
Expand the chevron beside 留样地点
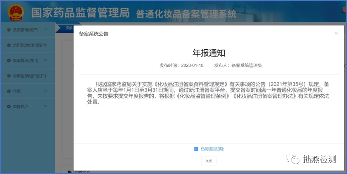(x=46, y=106)
